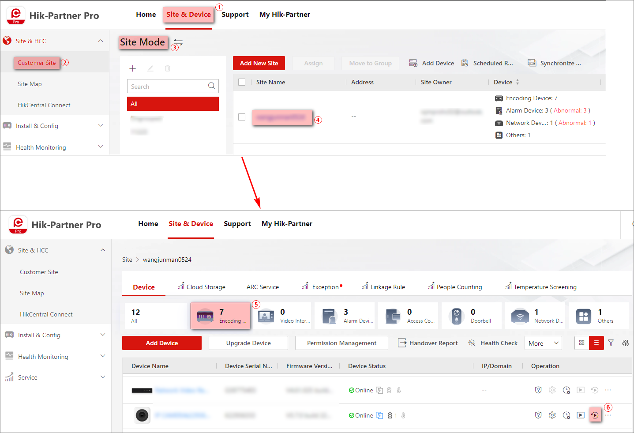634x433 pixels.
Task: Open the gear settings icon in the camera row
Action: coord(552,415)
